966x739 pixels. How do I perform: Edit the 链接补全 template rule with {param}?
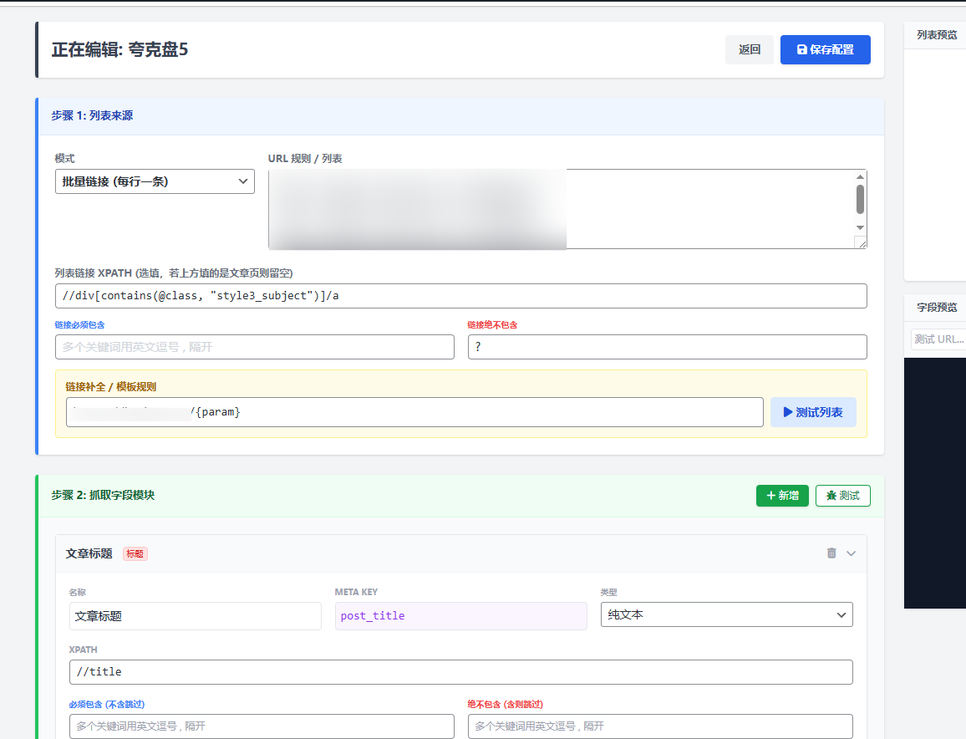click(414, 411)
